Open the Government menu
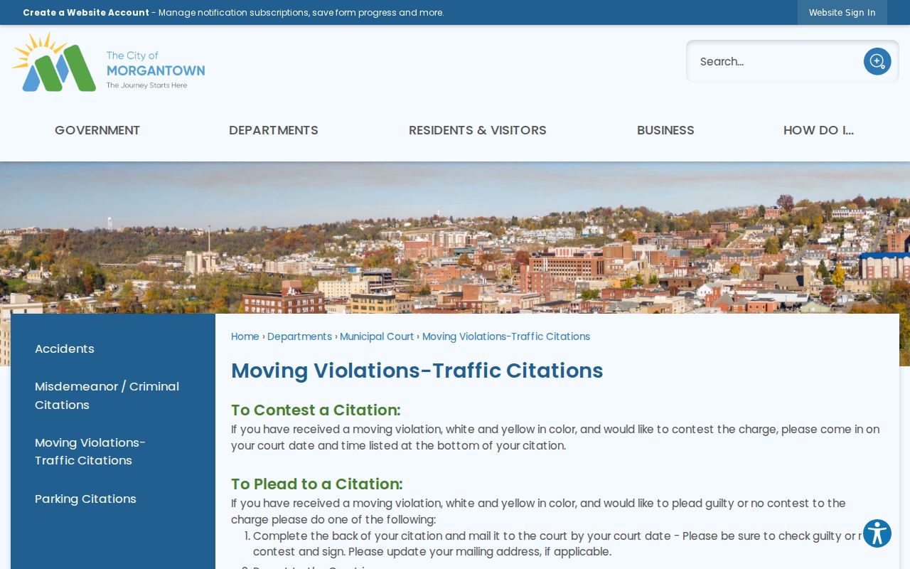Viewport: 910px width, 569px height. point(97,130)
